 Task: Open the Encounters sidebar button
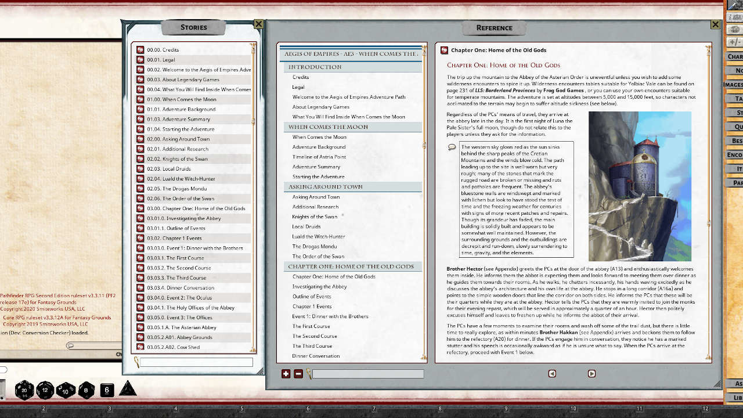(x=735, y=154)
